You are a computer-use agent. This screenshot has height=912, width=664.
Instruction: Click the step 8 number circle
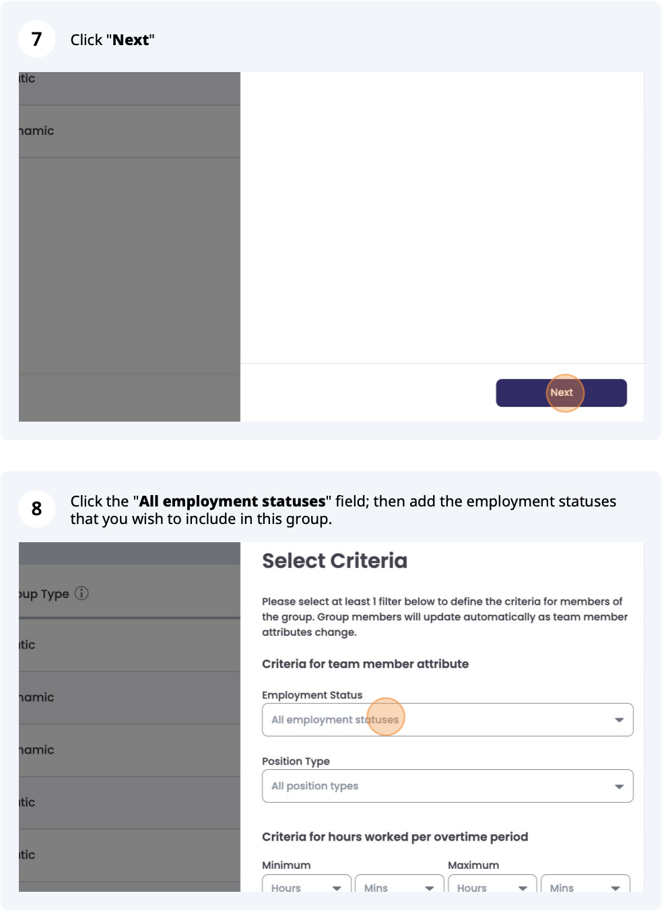click(37, 509)
